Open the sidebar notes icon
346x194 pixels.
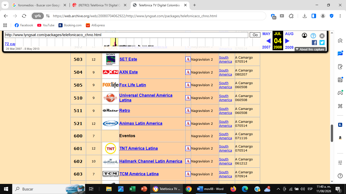click(x=340, y=67)
